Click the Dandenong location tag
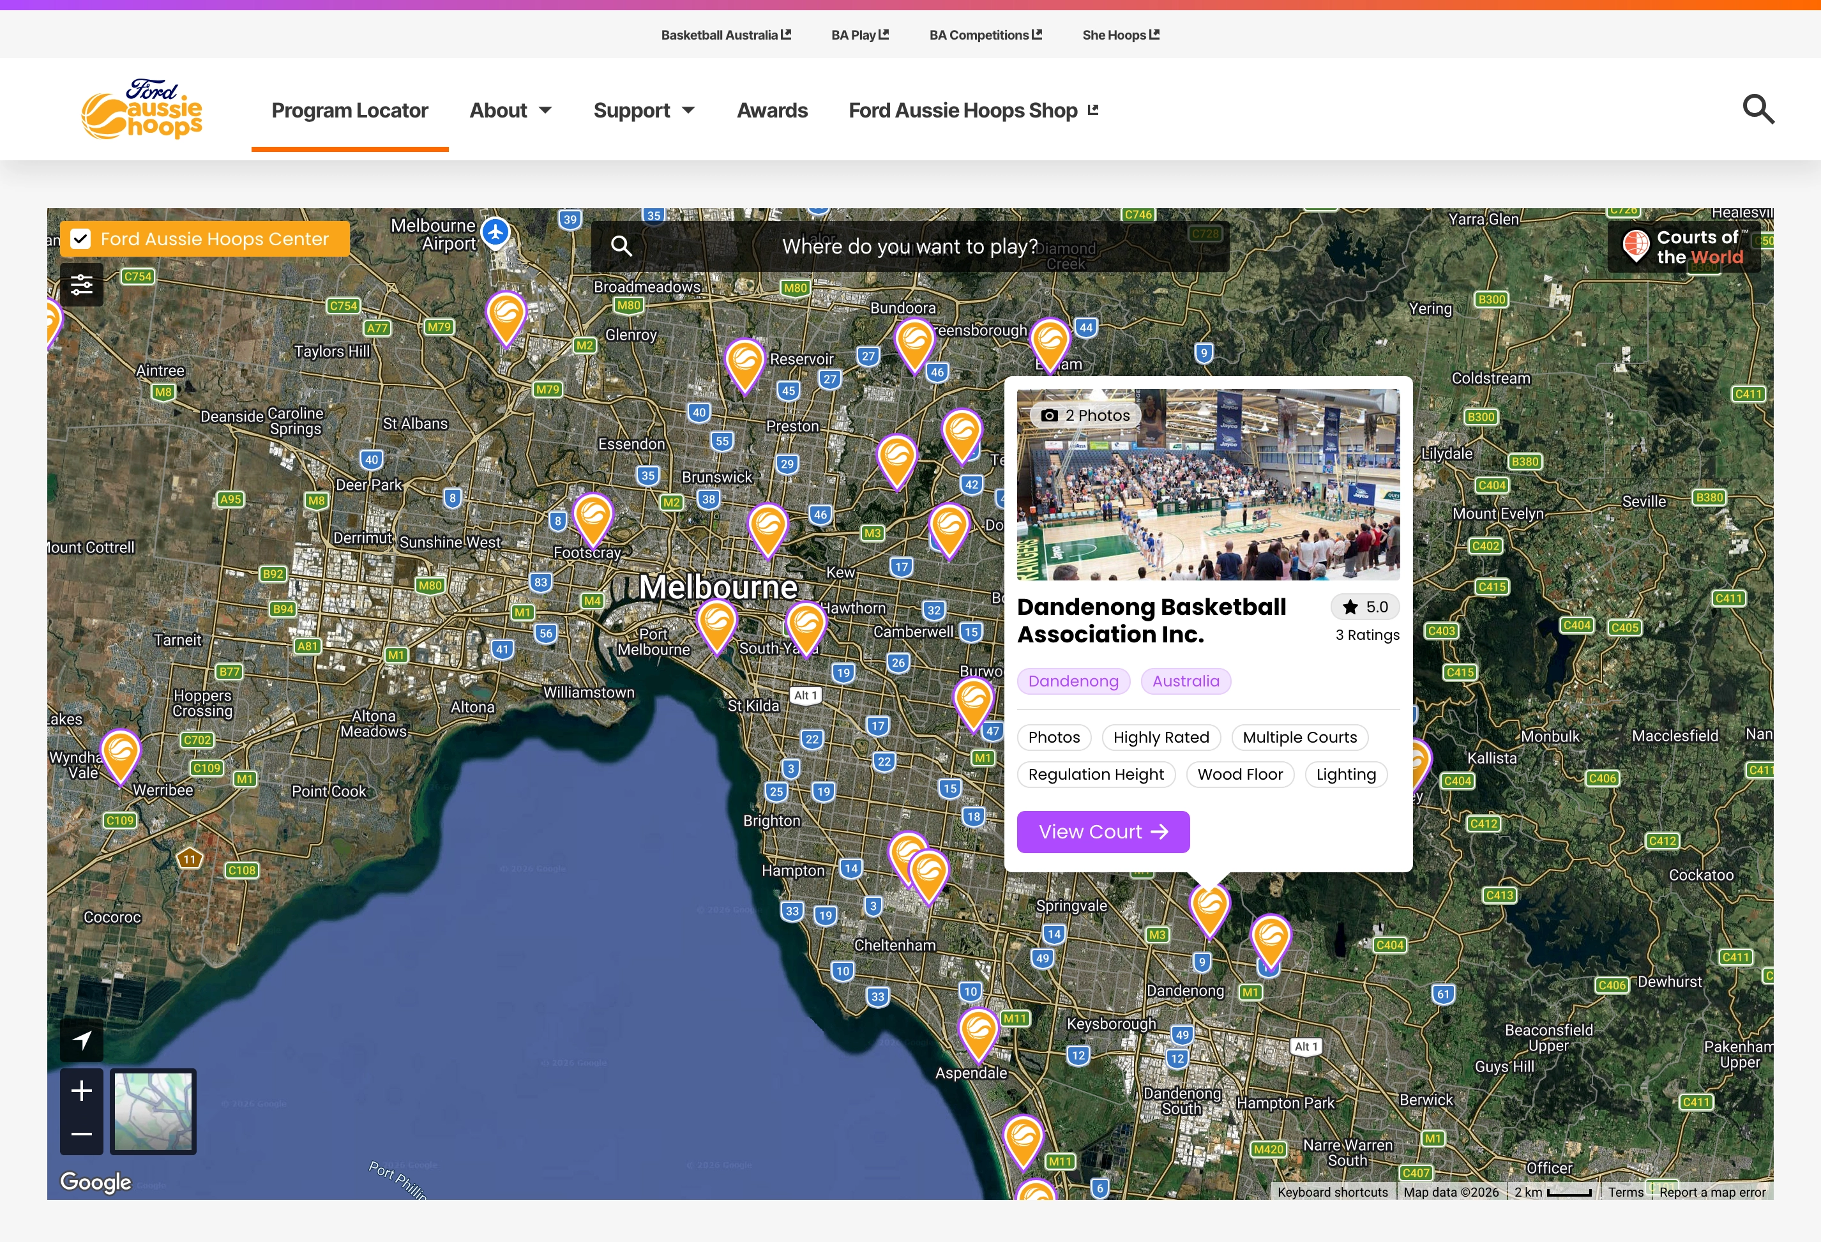The height and width of the screenshot is (1242, 1821). [x=1073, y=681]
